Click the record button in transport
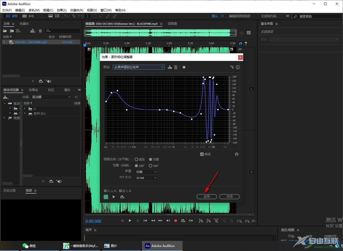This screenshot has width=343, height=251. [x=176, y=221]
